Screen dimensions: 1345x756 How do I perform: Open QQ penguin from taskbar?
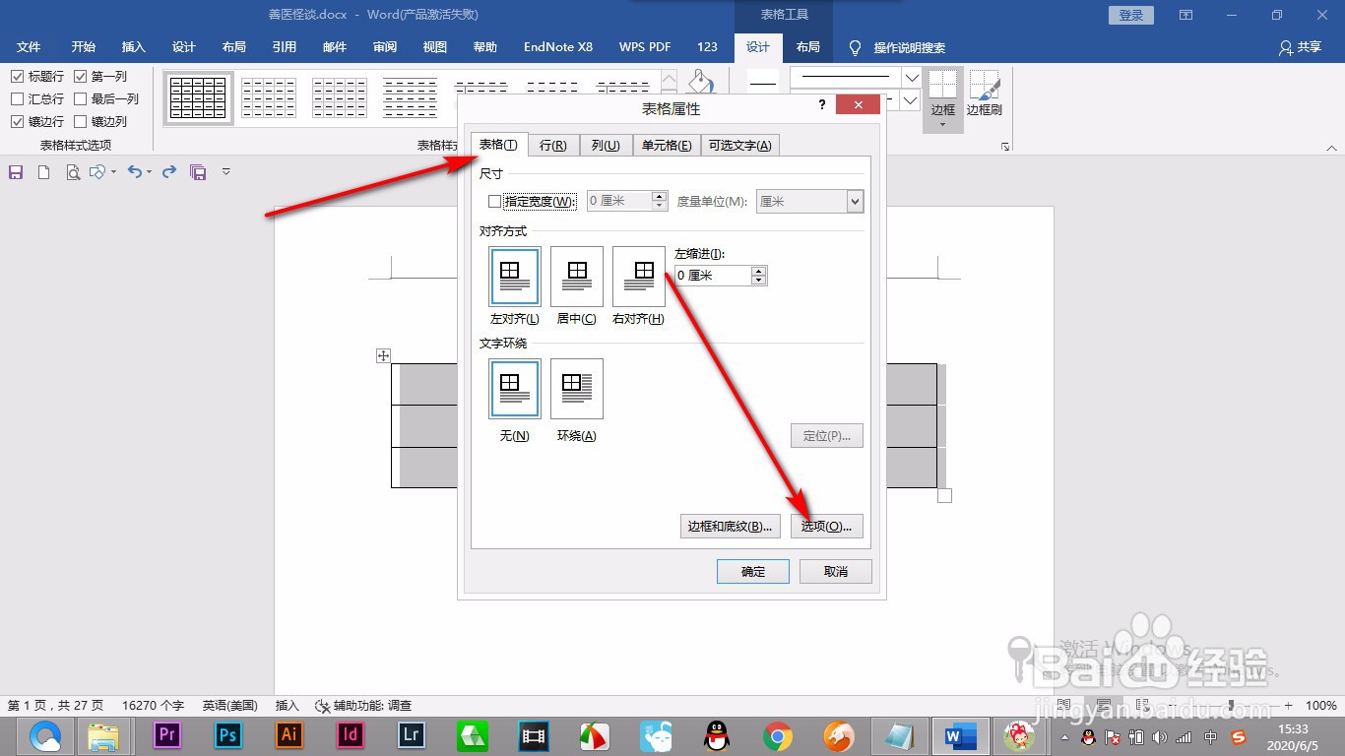[x=717, y=735]
